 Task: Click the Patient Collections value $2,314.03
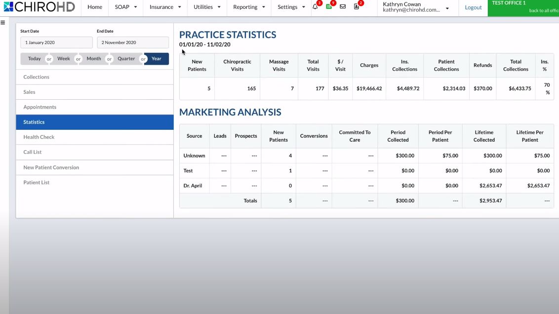click(454, 88)
